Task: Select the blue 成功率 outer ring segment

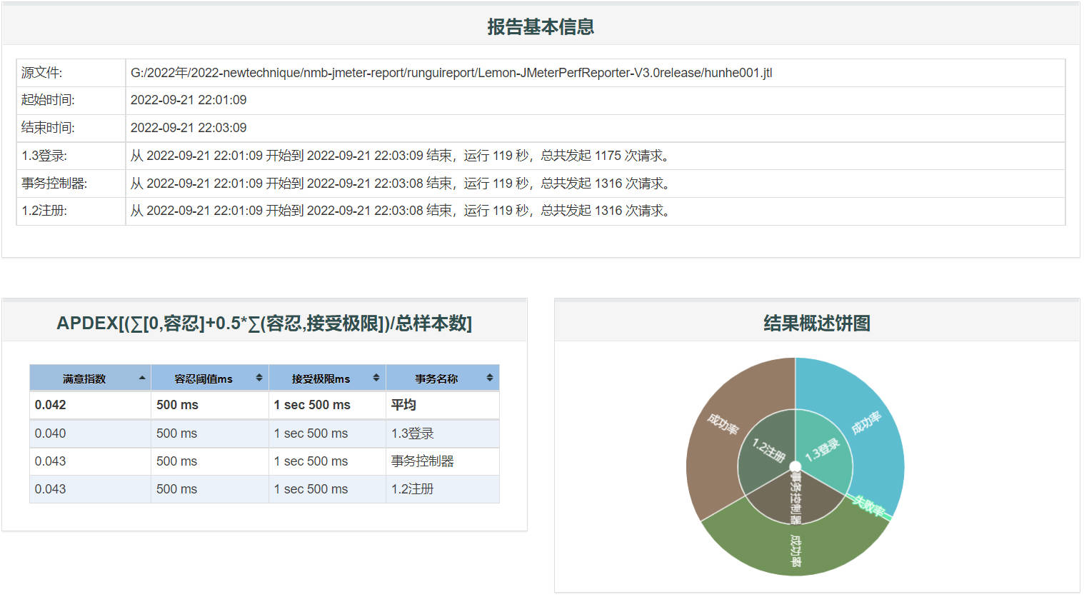Action: (865, 423)
